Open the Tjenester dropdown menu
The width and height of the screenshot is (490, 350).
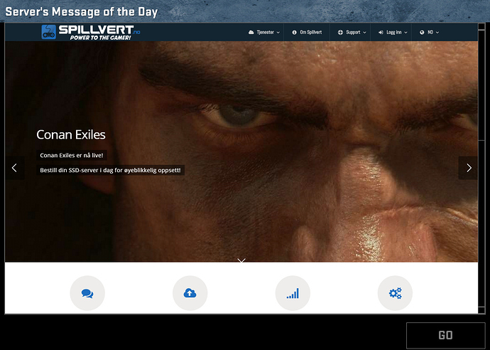[264, 32]
